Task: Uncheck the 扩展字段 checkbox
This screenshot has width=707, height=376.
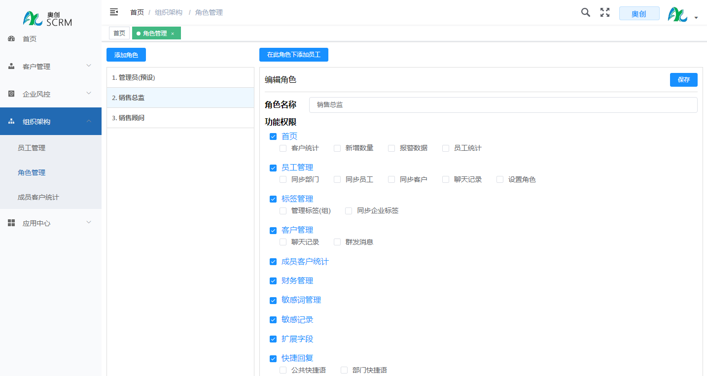Action: 273,339
